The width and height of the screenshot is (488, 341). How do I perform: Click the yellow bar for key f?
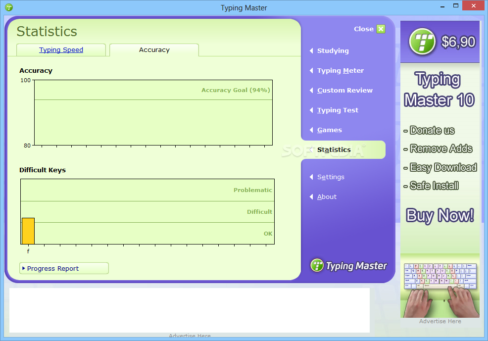28,231
